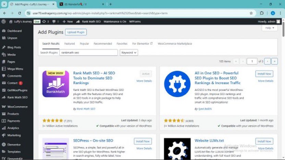Image resolution: width=285 pixels, height=160 pixels.
Task: Open the Contact envelope icon
Action: (x=4, y=83)
